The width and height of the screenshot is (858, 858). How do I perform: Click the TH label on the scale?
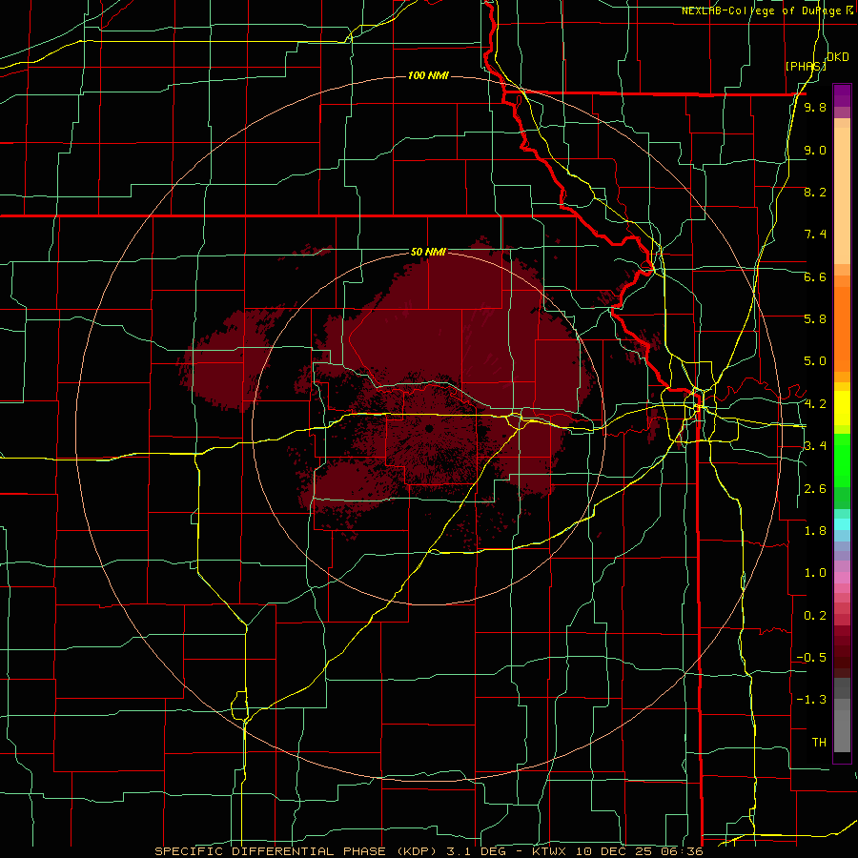coord(819,743)
